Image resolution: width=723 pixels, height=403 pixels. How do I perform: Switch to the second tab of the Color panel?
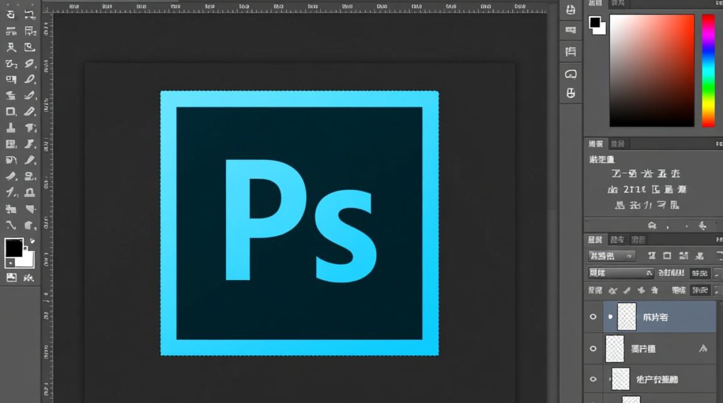click(617, 3)
